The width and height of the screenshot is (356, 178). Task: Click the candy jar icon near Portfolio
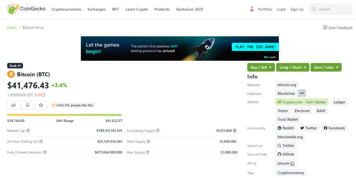click(252, 9)
